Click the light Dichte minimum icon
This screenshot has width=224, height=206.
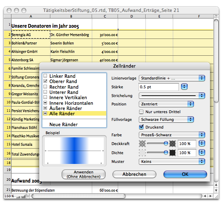(142, 152)
